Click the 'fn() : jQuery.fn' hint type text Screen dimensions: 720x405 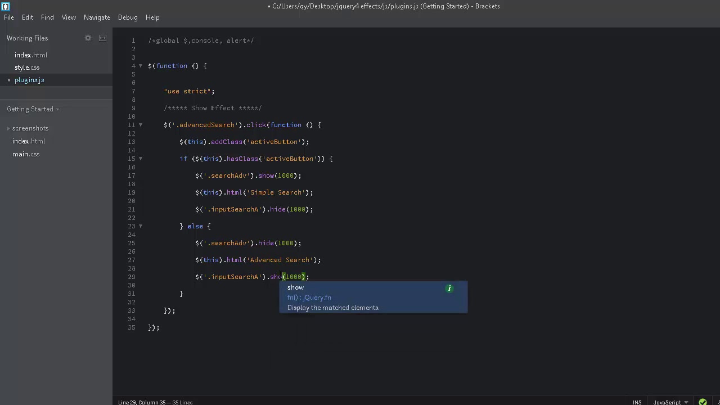coord(309,298)
